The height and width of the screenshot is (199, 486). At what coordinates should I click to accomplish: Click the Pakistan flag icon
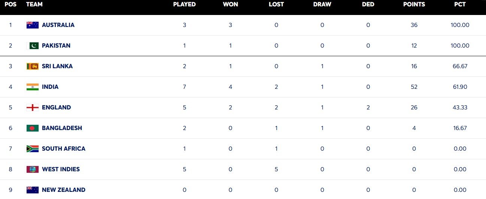coord(34,46)
